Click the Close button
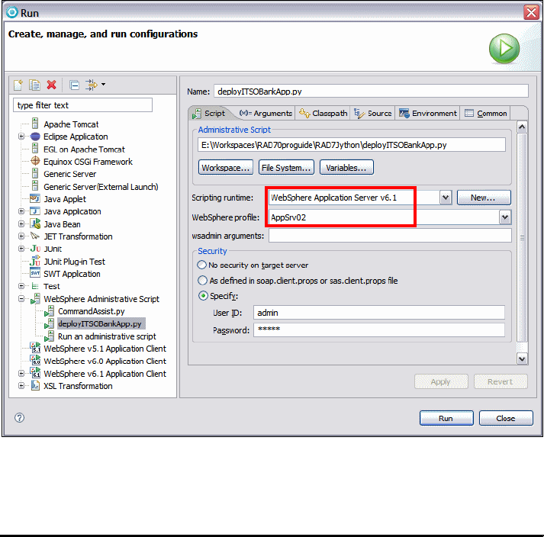Screen dimensions: 544x537 tap(506, 418)
